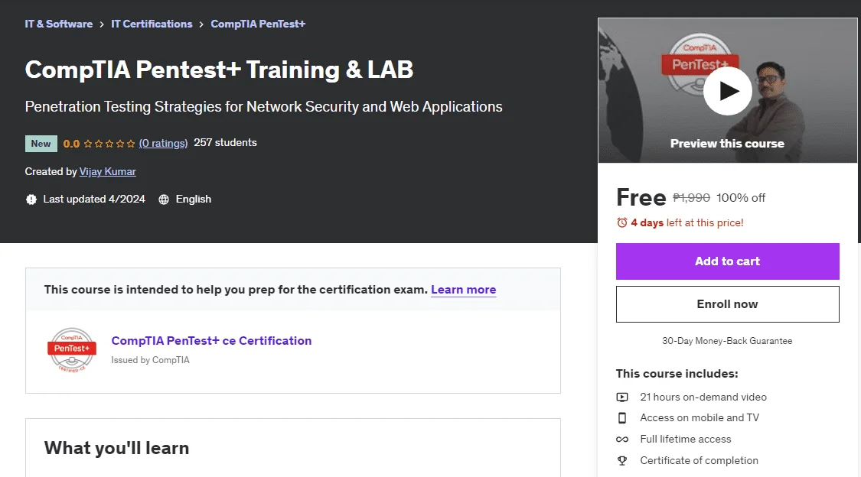
Task: Click the course title CompTIA Pentest+ Training & LAB
Action: (219, 70)
